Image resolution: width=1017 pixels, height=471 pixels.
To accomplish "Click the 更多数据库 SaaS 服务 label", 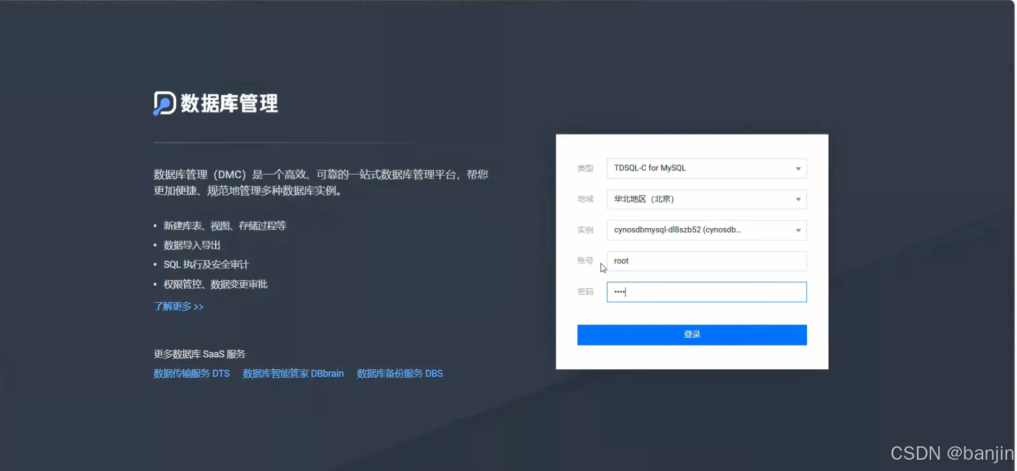I will [x=200, y=354].
